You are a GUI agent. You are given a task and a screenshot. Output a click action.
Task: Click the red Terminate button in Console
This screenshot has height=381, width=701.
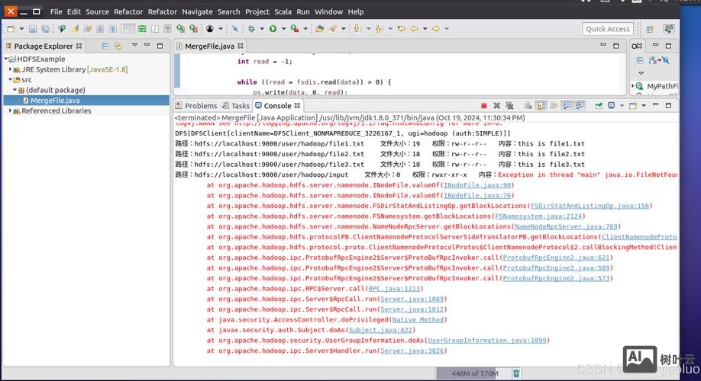click(483, 106)
